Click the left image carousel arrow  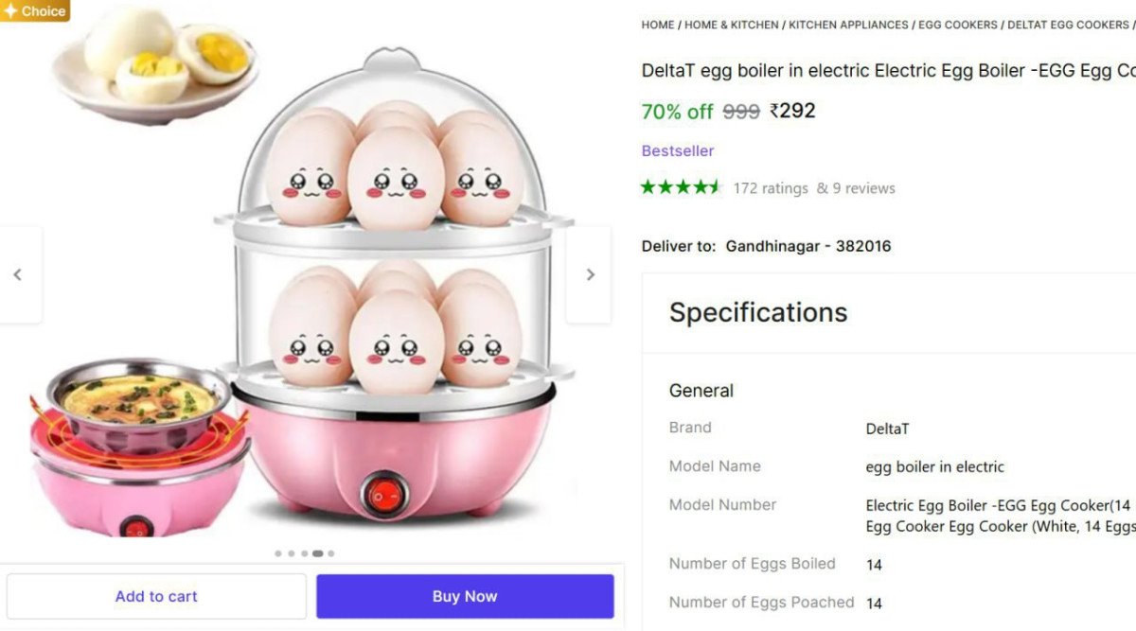19,274
